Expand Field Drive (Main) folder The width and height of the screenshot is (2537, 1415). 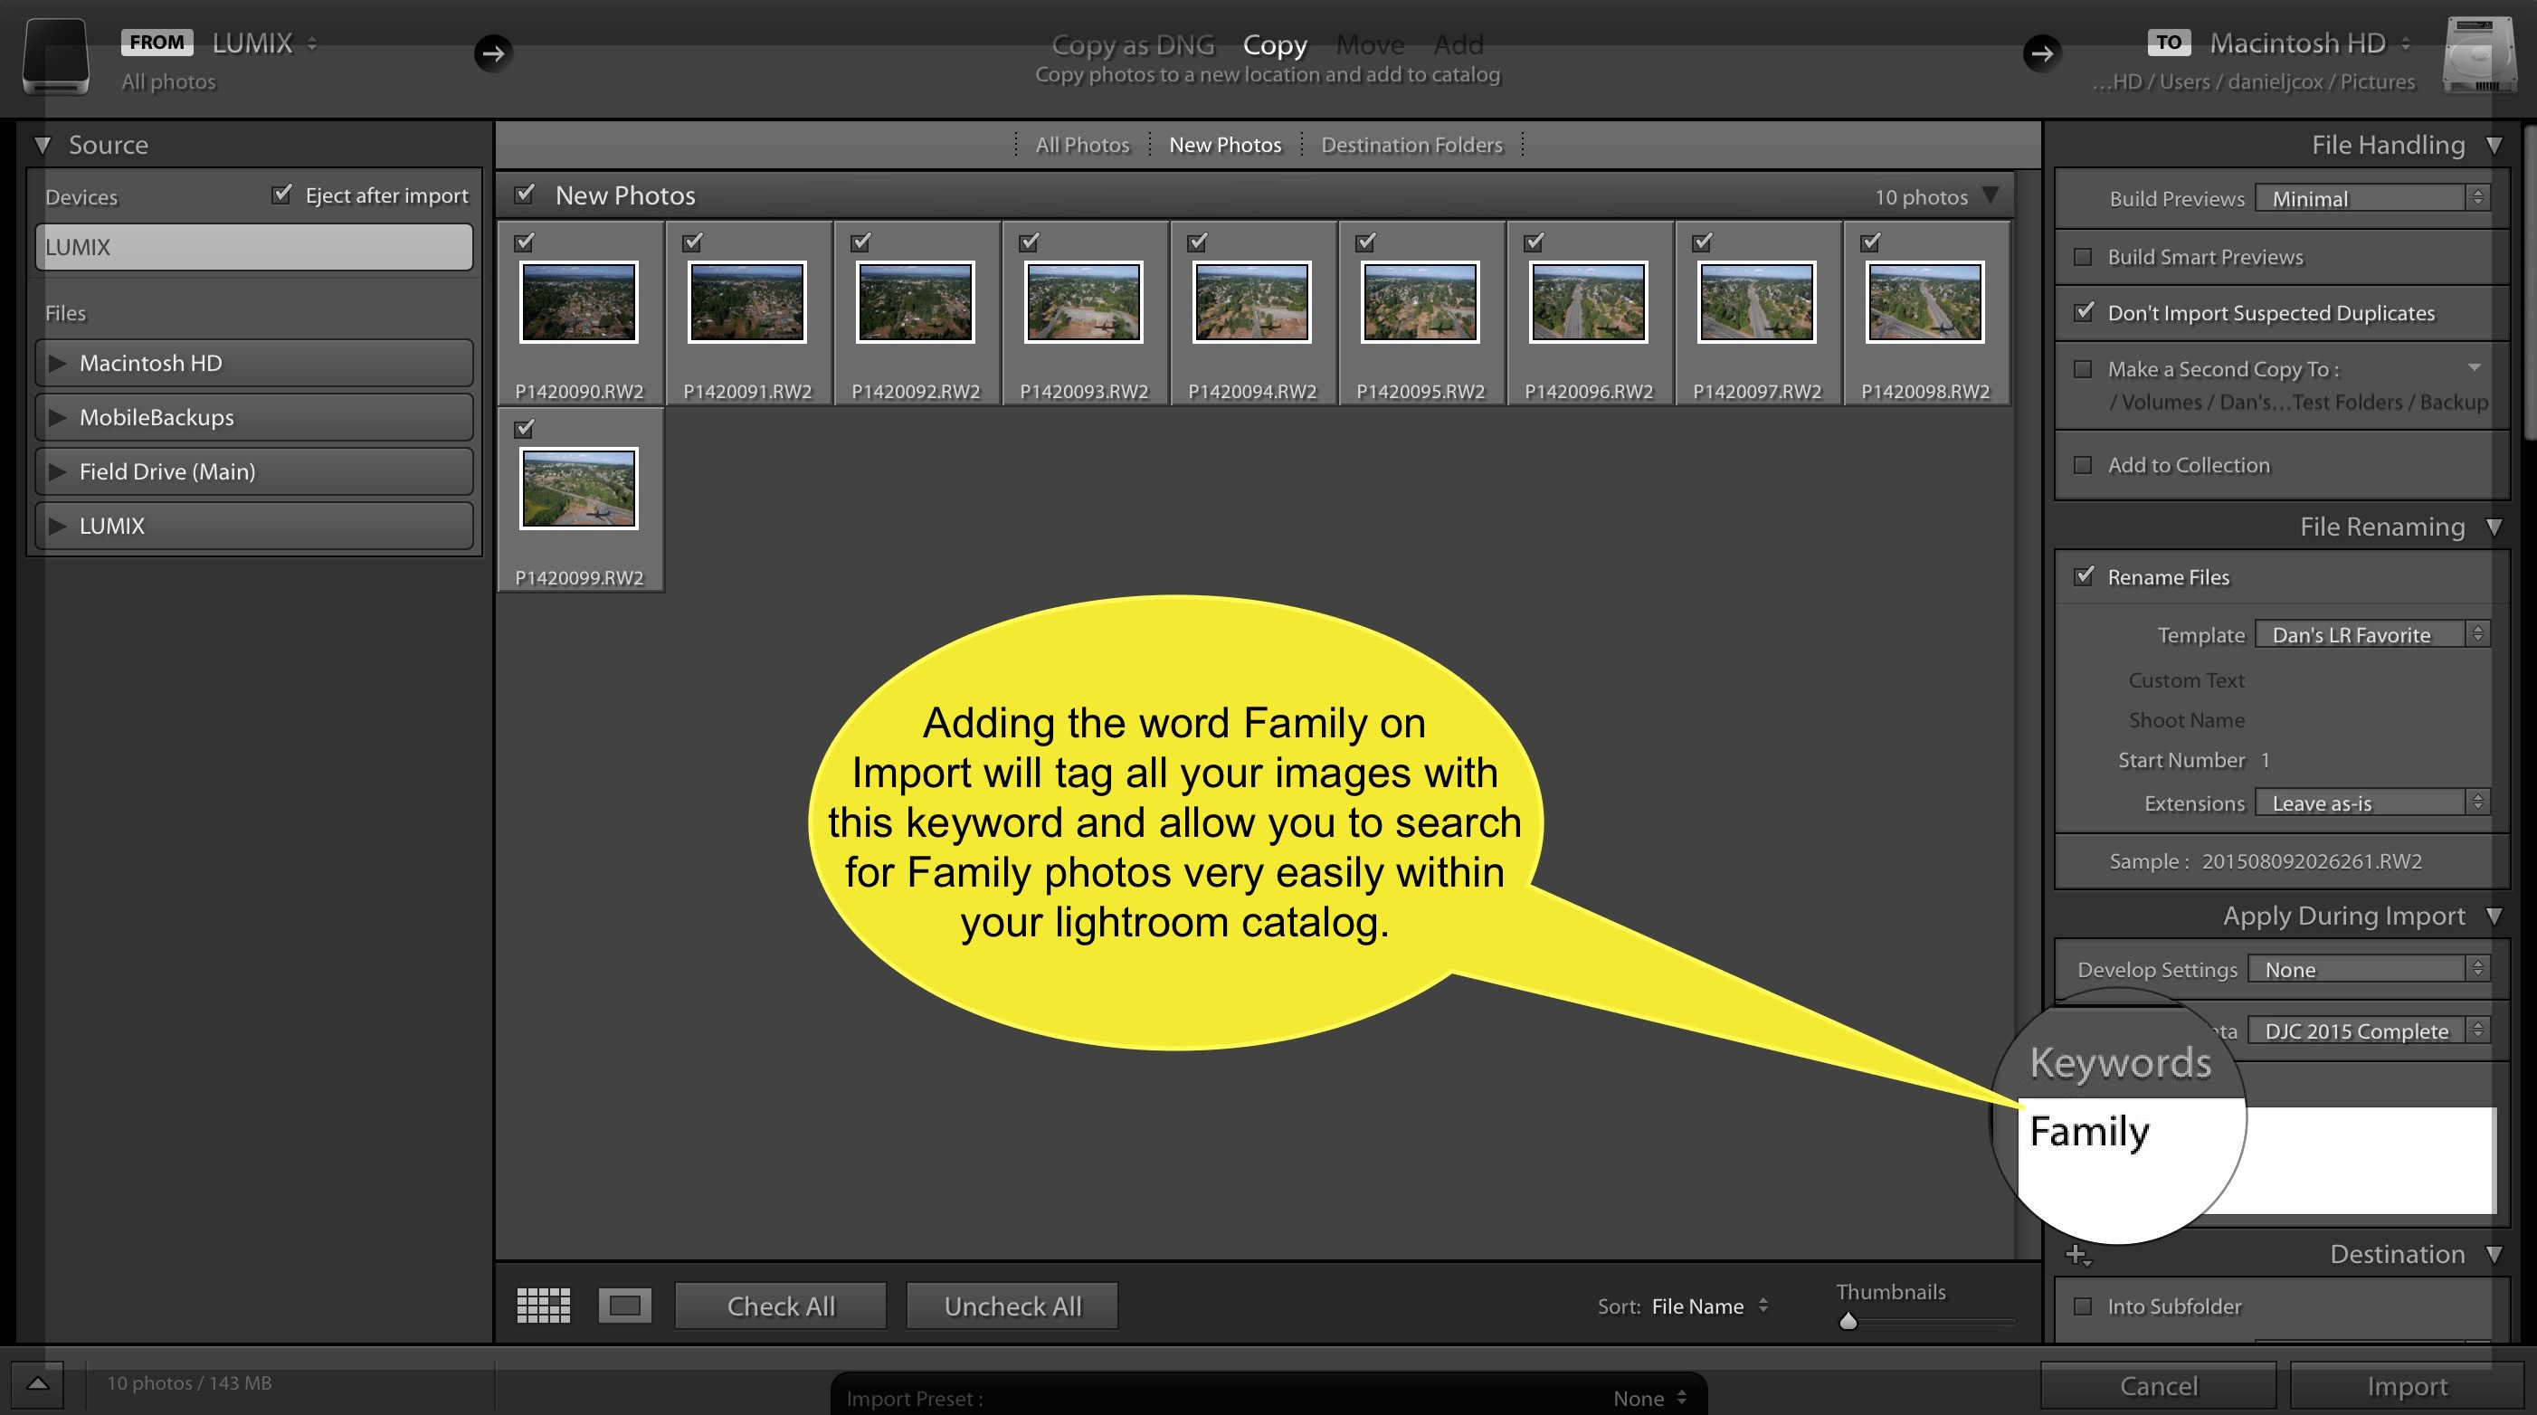pyautogui.click(x=58, y=471)
